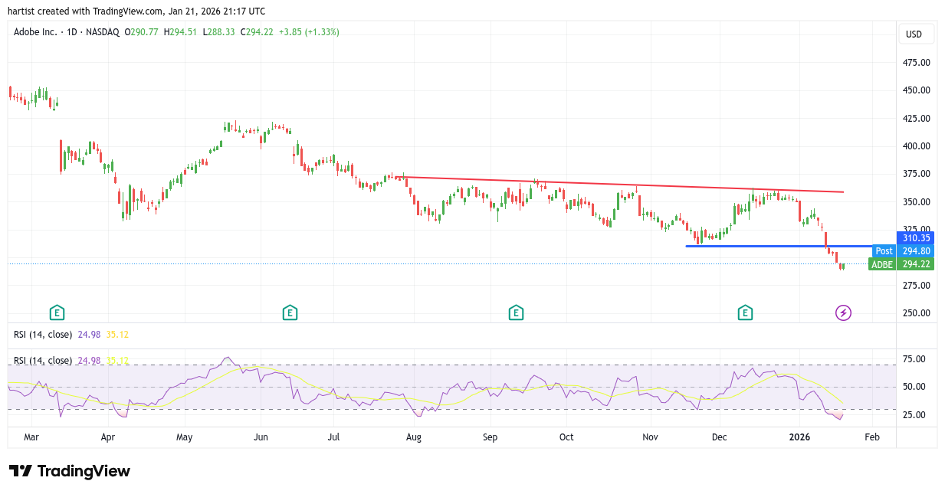945x494 pixels.
Task: Click the Jun label on time axis
Action: point(261,437)
